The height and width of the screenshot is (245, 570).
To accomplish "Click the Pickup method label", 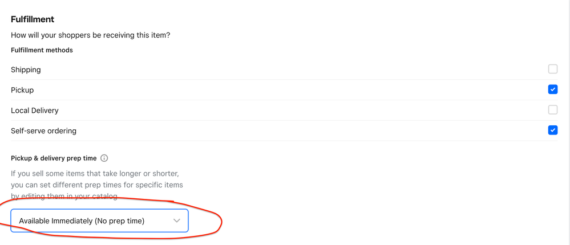I will pos(22,90).
